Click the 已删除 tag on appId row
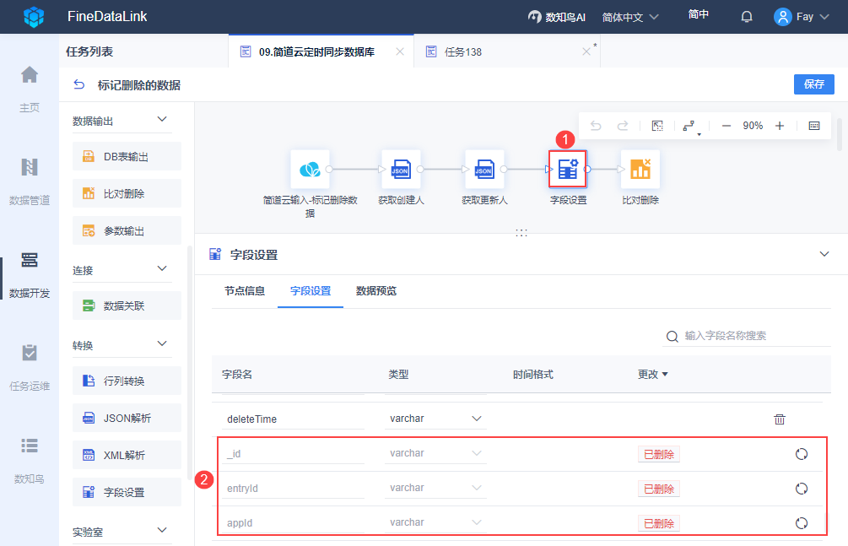 coord(659,523)
